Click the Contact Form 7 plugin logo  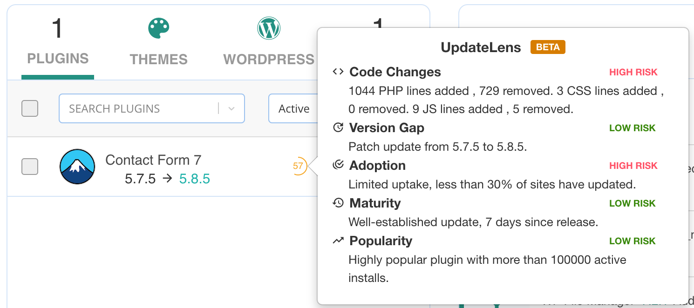tap(77, 167)
